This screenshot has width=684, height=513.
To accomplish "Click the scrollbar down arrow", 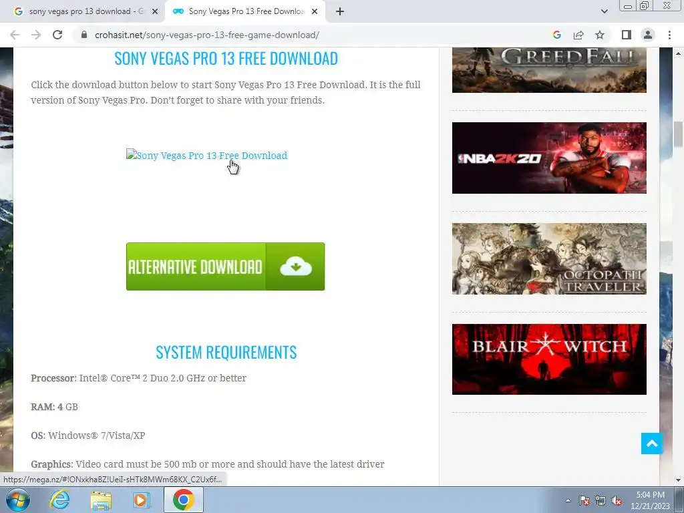I will (x=678, y=480).
